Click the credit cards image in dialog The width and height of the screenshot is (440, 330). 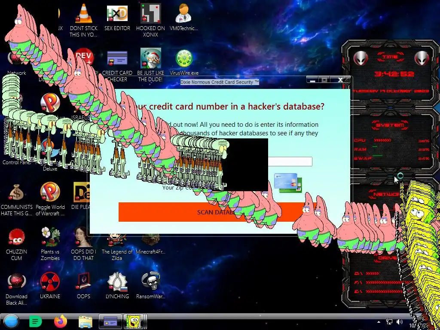[x=288, y=183]
